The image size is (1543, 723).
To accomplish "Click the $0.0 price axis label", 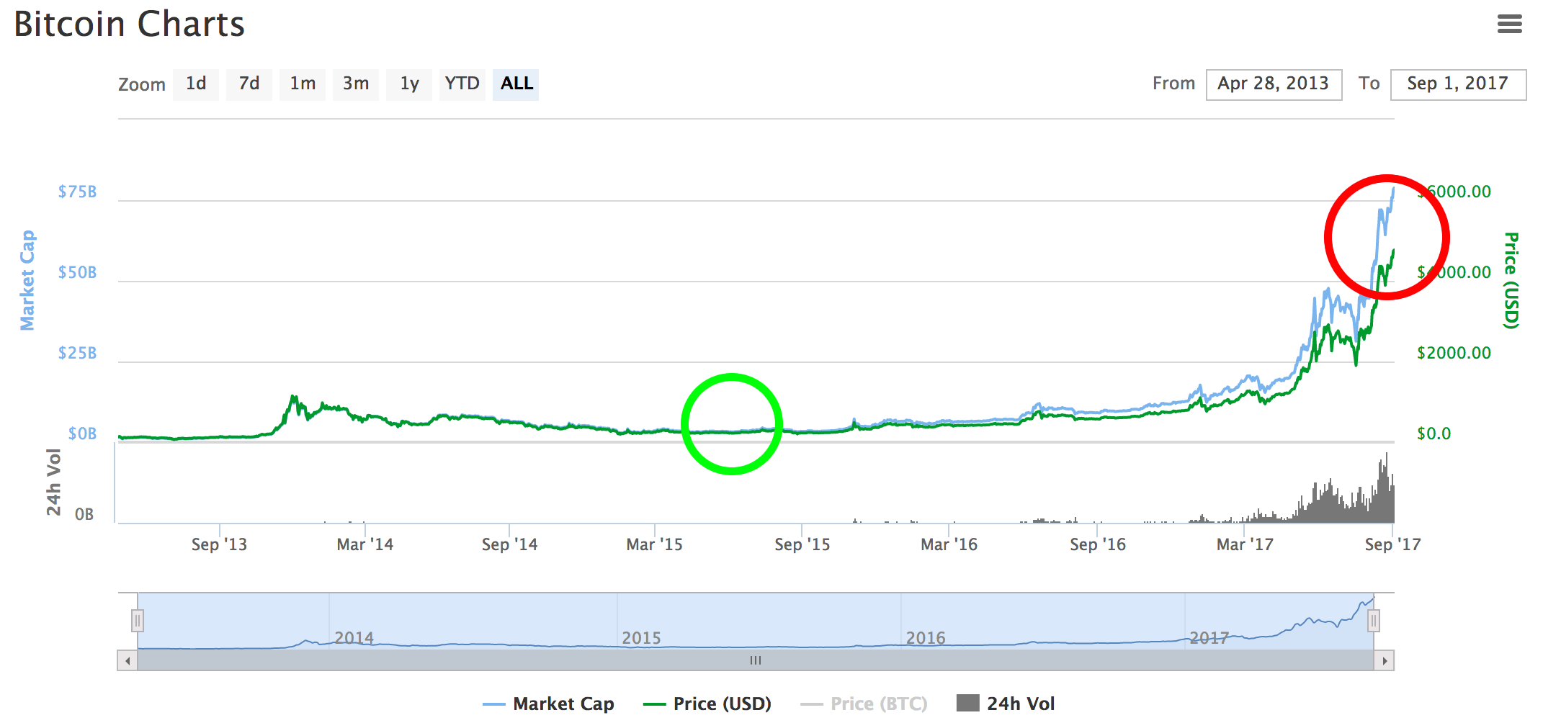I will coord(1434,434).
